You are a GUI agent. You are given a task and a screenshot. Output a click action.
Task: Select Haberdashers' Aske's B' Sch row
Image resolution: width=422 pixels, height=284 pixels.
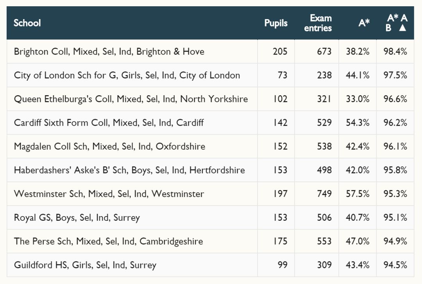point(129,170)
